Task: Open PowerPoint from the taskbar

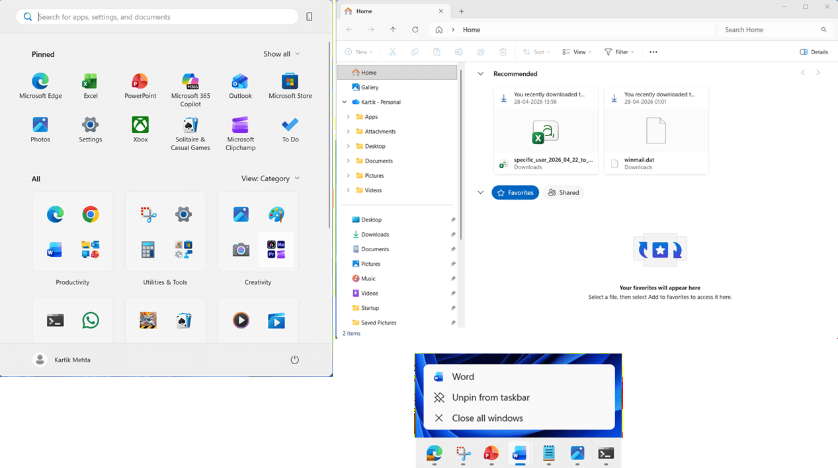Action: point(491,453)
